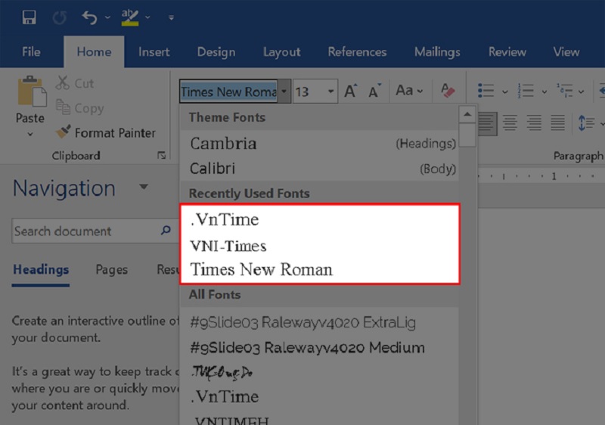Open the Layout tab
This screenshot has width=605, height=425.
pos(281,51)
